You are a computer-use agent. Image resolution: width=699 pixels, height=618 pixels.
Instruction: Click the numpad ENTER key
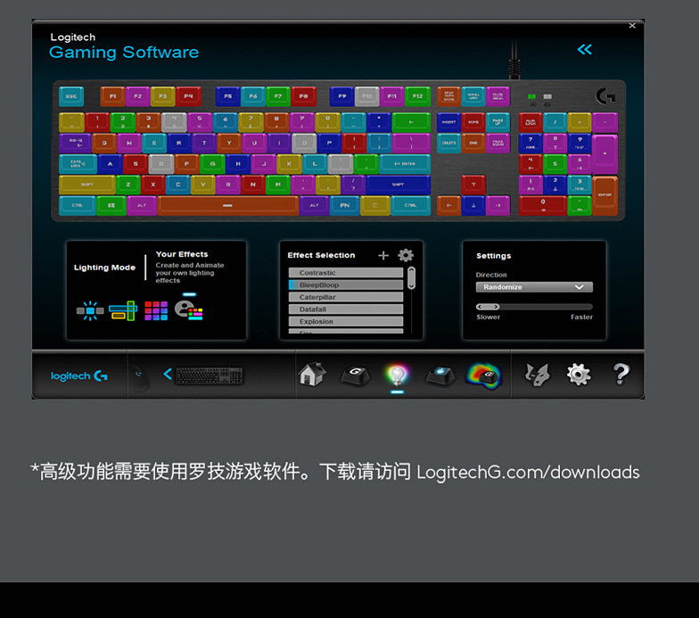pyautogui.click(x=604, y=196)
